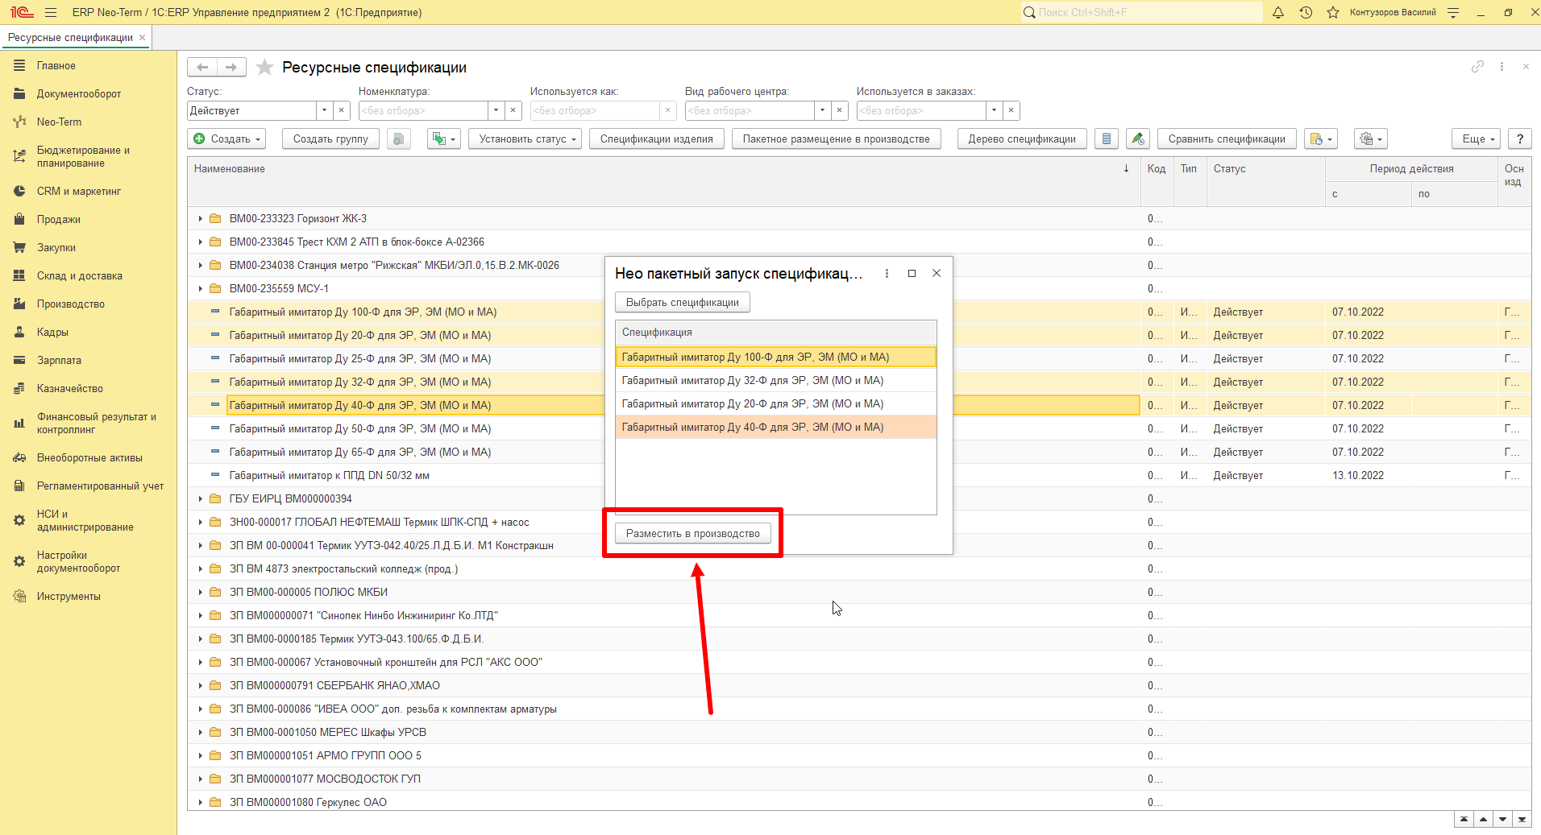Open Еще menu
The image size is (1541, 835).
(x=1477, y=139)
